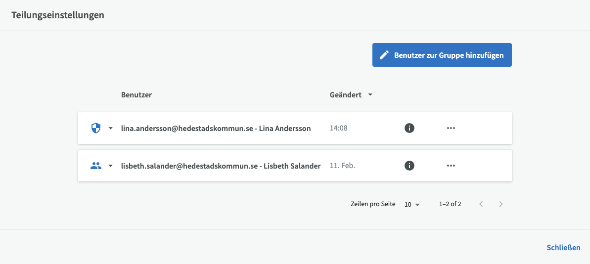Go to the previous page of users

(481, 204)
